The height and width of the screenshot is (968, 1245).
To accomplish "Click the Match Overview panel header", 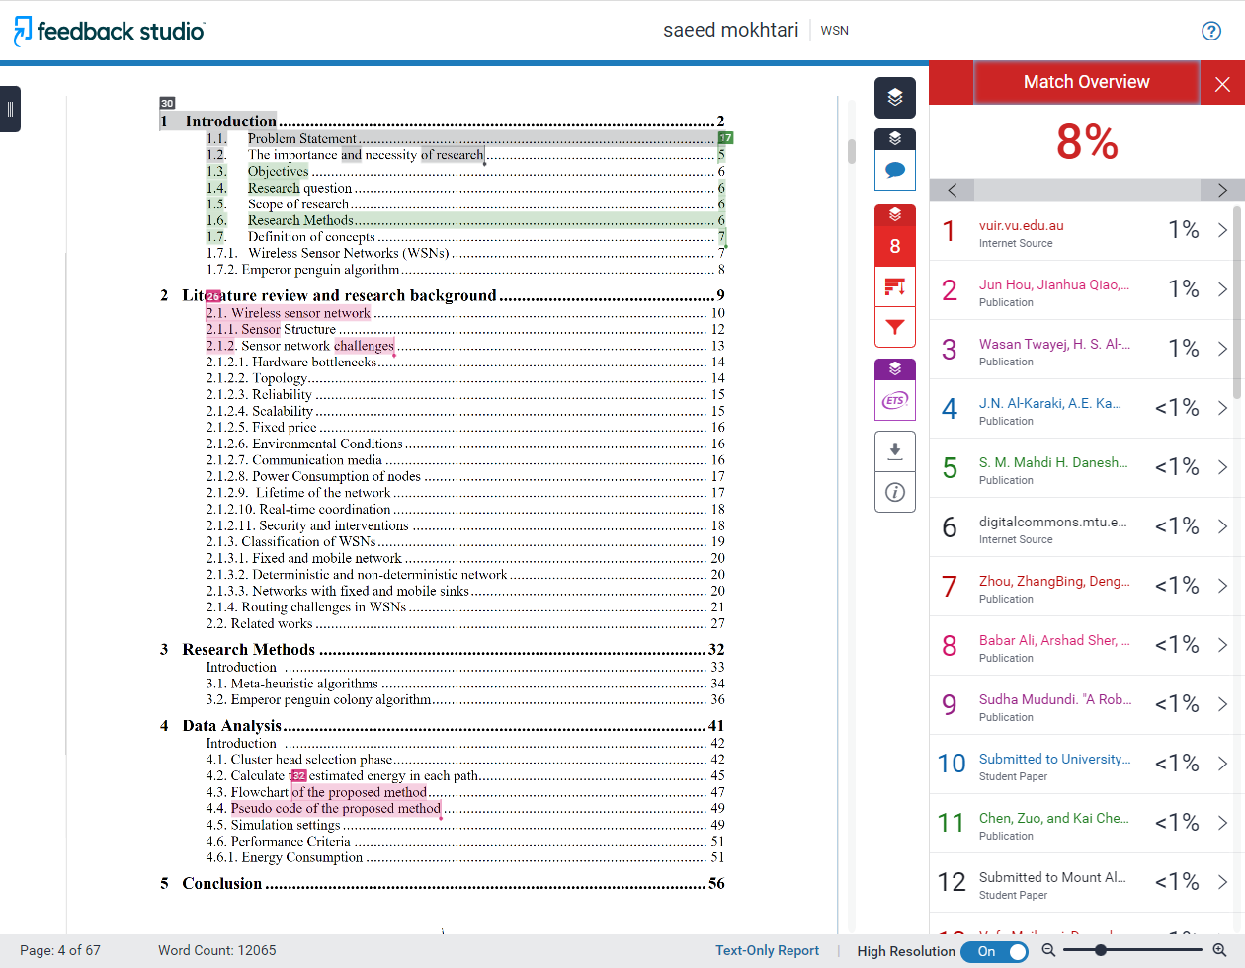I will pyautogui.click(x=1086, y=82).
